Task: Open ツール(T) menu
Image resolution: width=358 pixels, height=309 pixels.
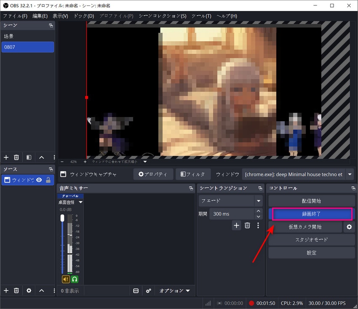Action: (201, 16)
